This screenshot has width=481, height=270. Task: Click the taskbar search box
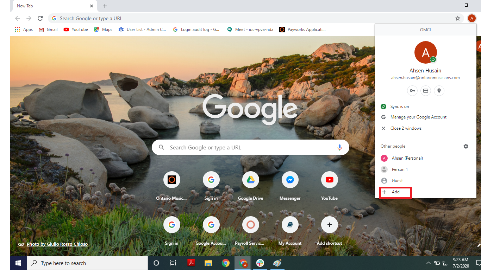[x=87, y=263]
